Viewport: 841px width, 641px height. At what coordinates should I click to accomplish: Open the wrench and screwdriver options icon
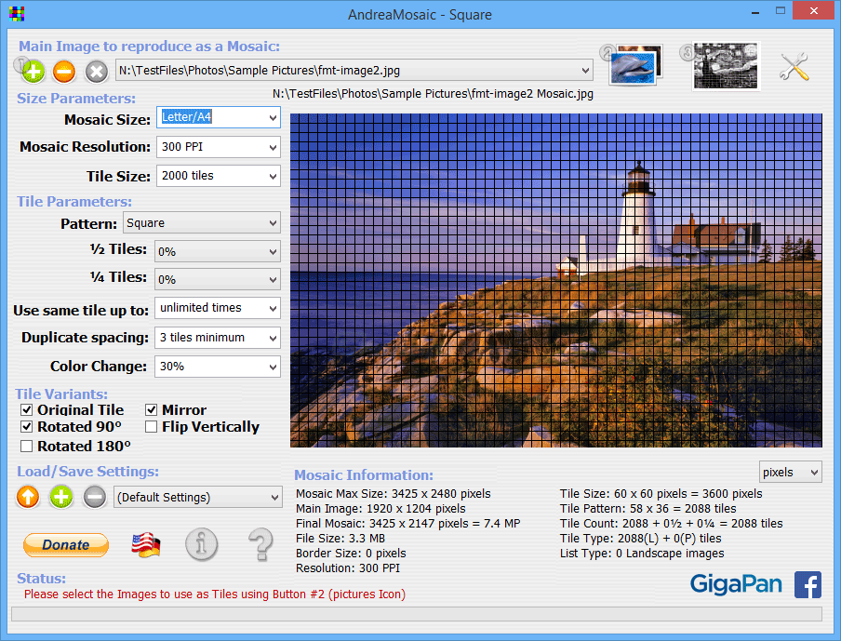point(794,66)
